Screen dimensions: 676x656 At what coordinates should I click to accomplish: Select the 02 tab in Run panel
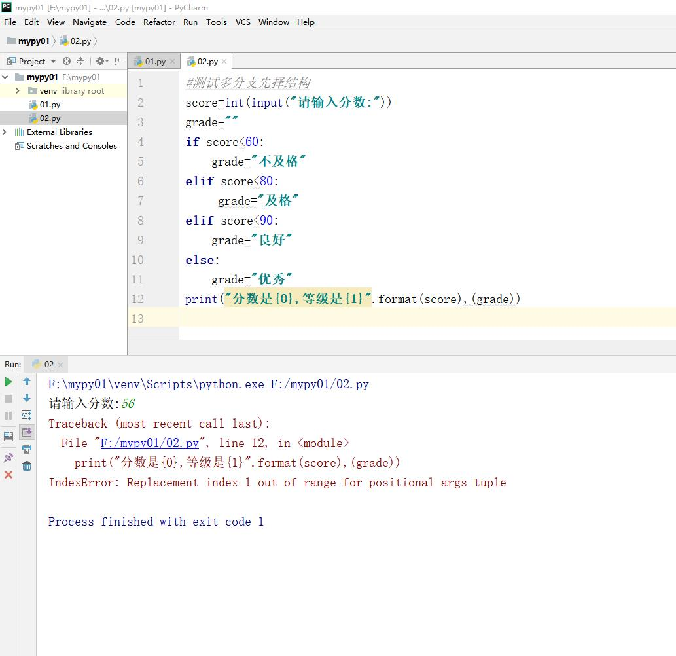click(44, 365)
